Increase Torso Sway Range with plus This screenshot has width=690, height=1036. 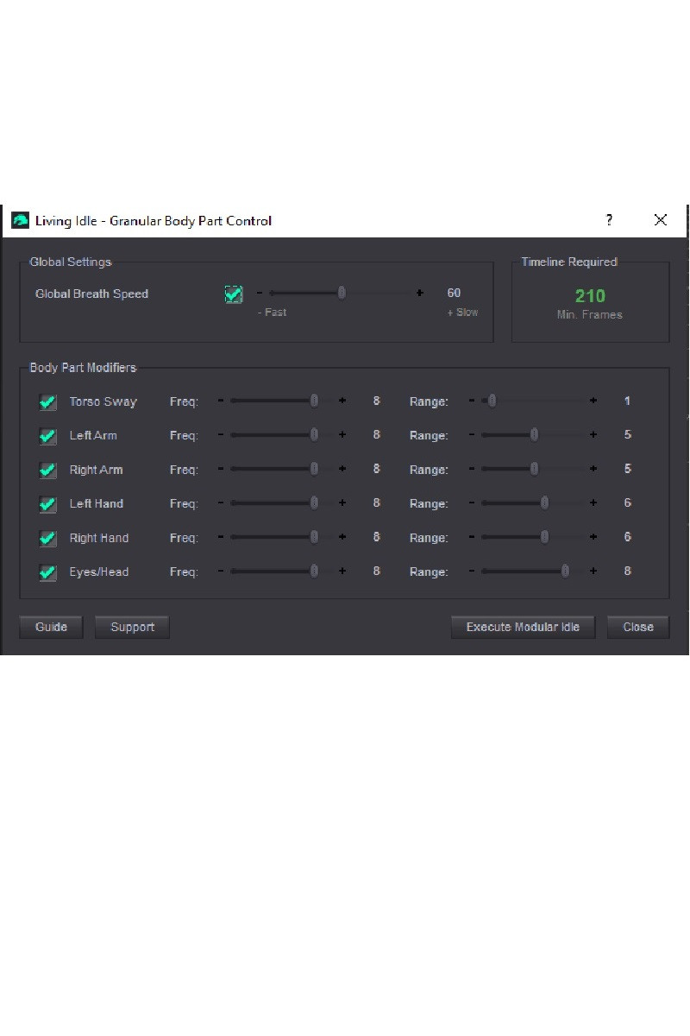pos(593,401)
